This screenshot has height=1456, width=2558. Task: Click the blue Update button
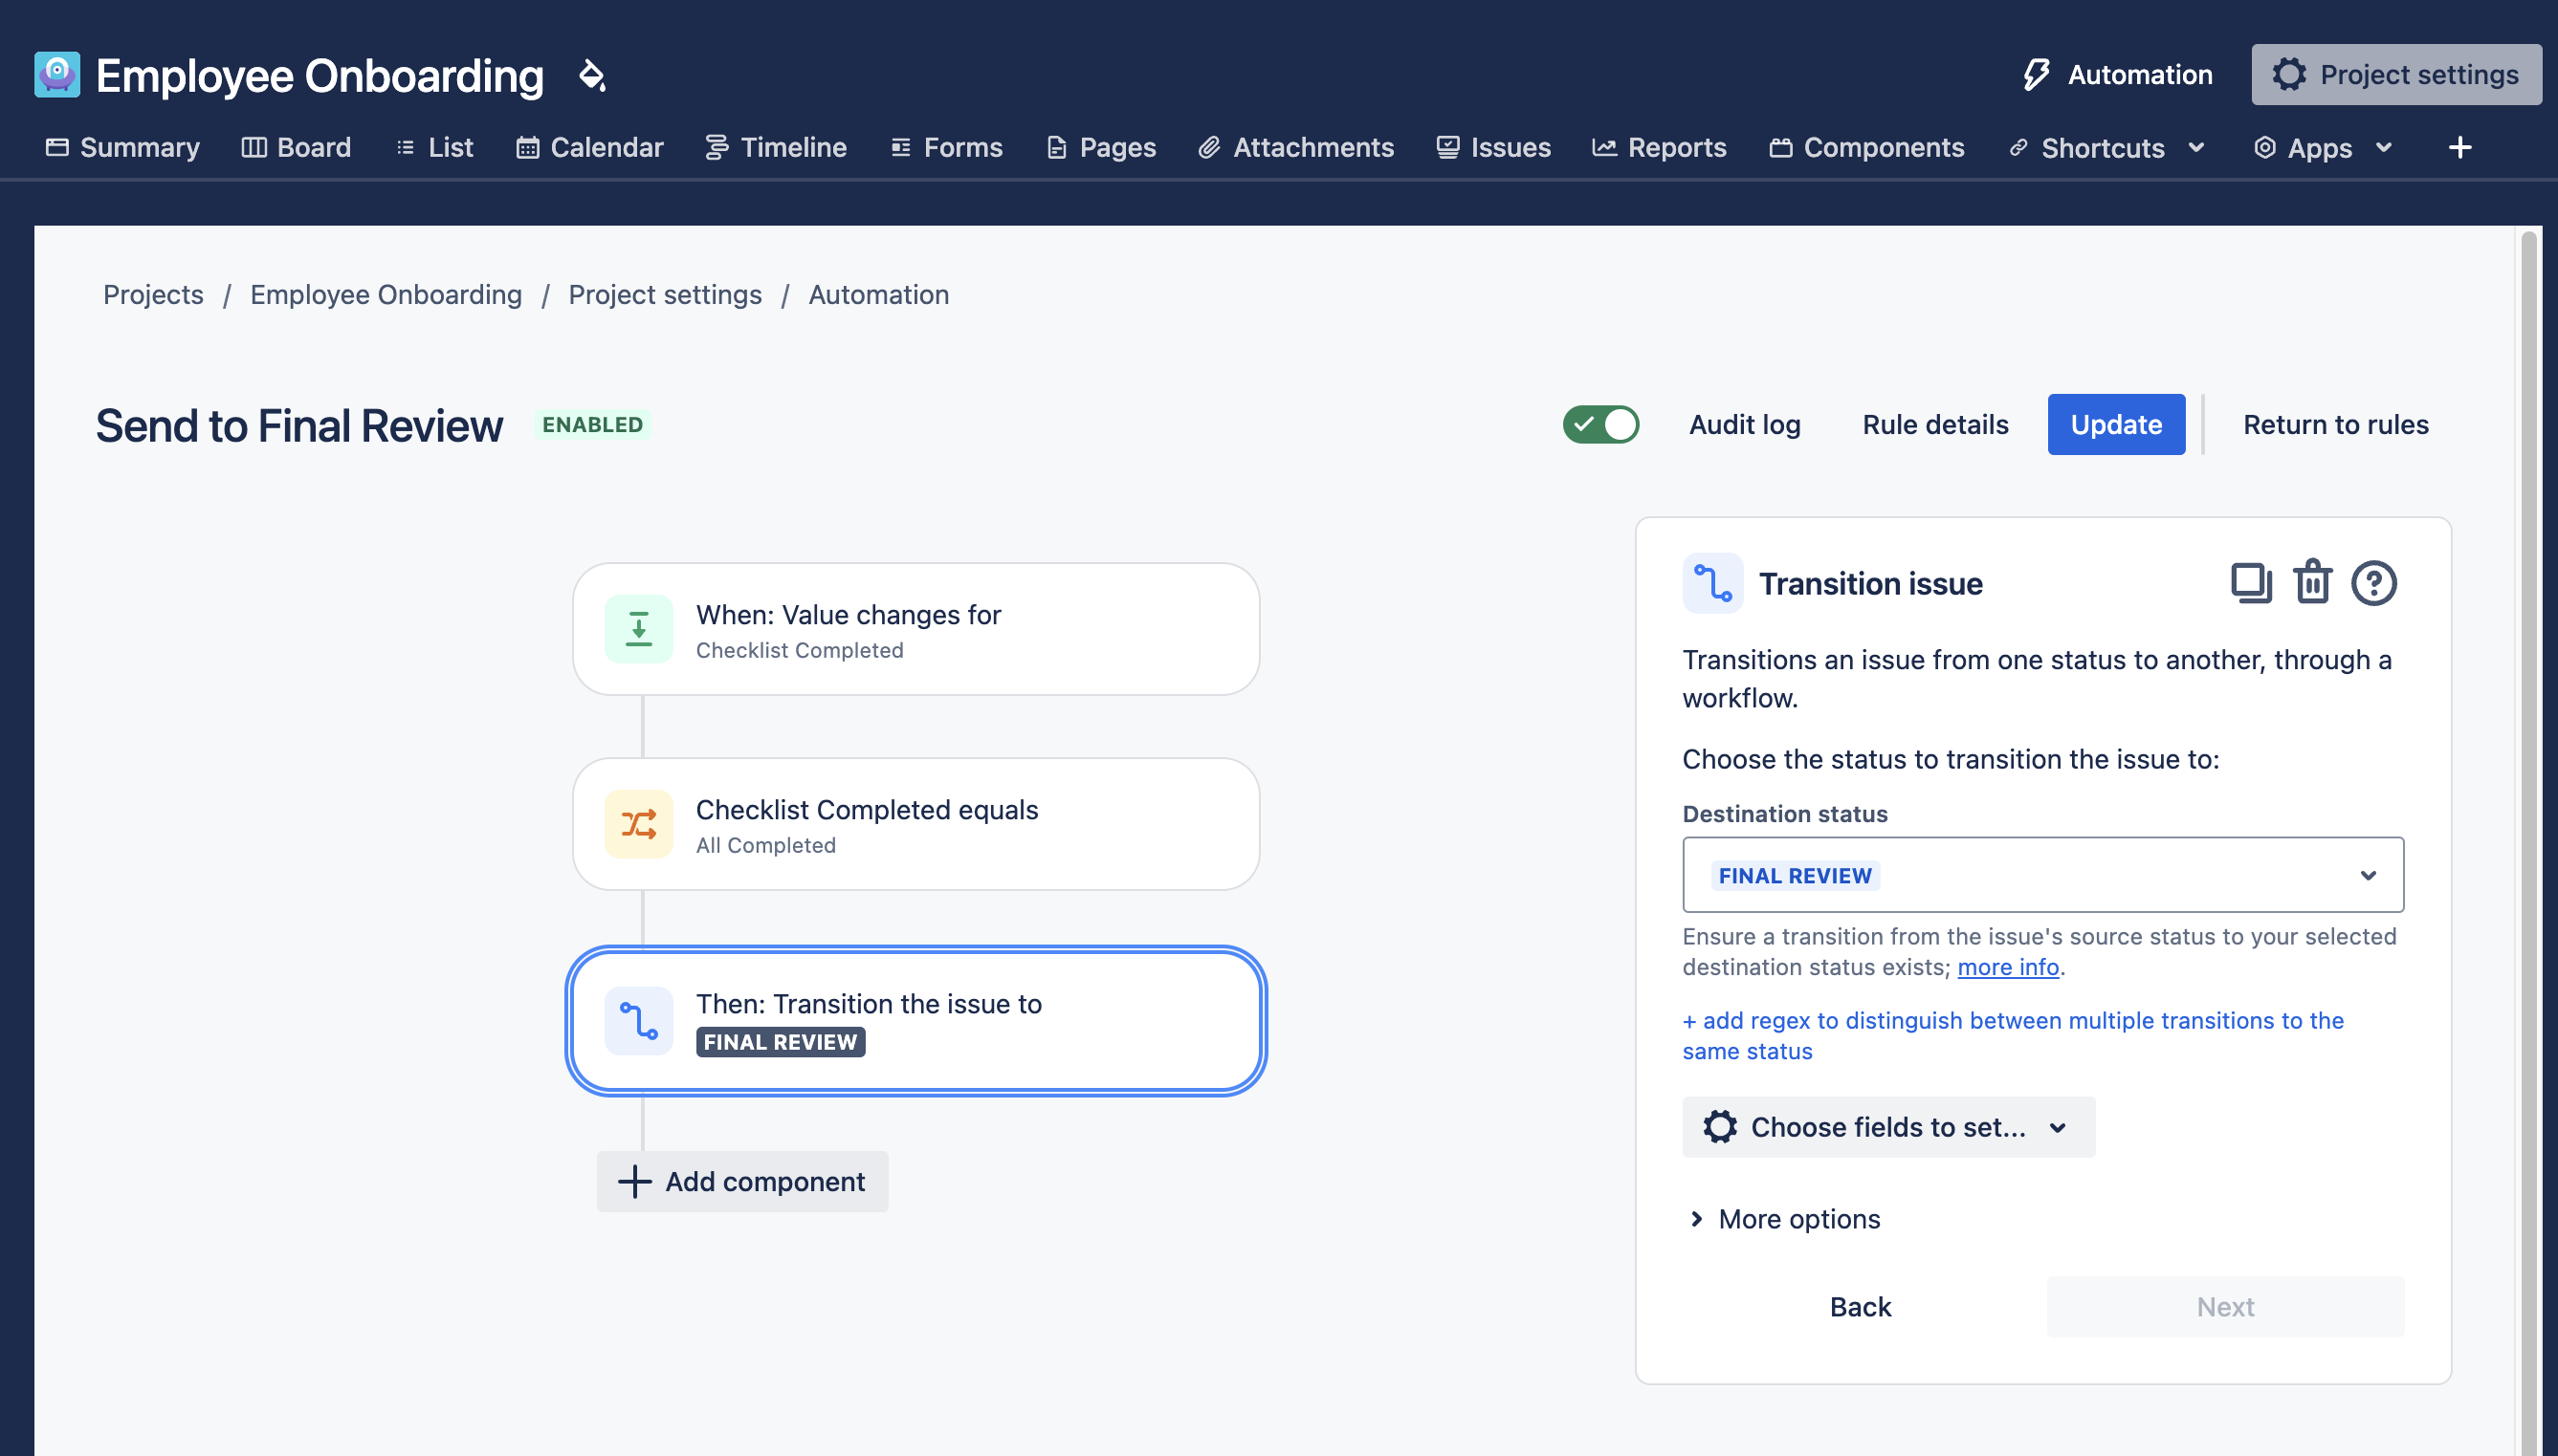pyautogui.click(x=2115, y=424)
